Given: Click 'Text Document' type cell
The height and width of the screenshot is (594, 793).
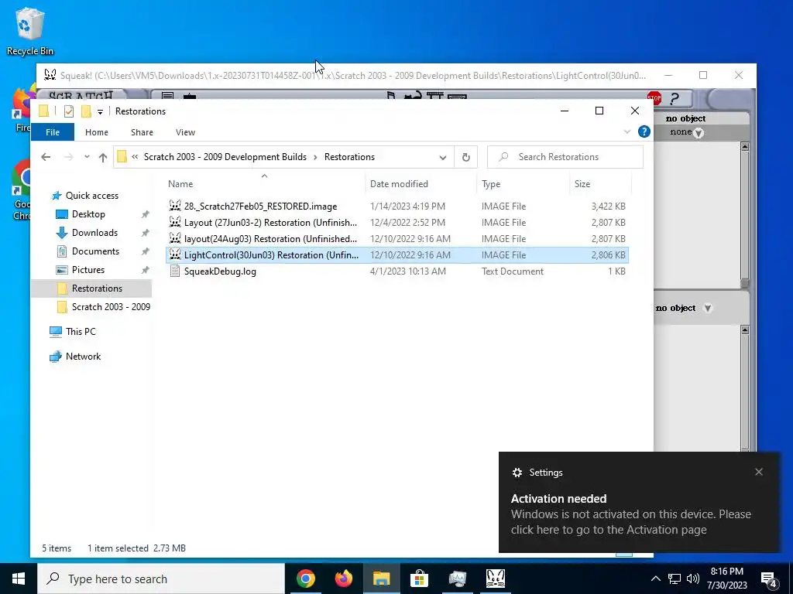Looking at the screenshot, I should click(513, 271).
